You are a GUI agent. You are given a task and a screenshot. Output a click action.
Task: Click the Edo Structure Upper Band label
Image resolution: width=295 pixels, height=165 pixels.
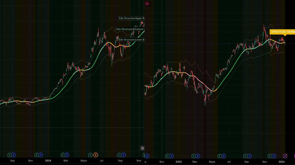click(131, 18)
